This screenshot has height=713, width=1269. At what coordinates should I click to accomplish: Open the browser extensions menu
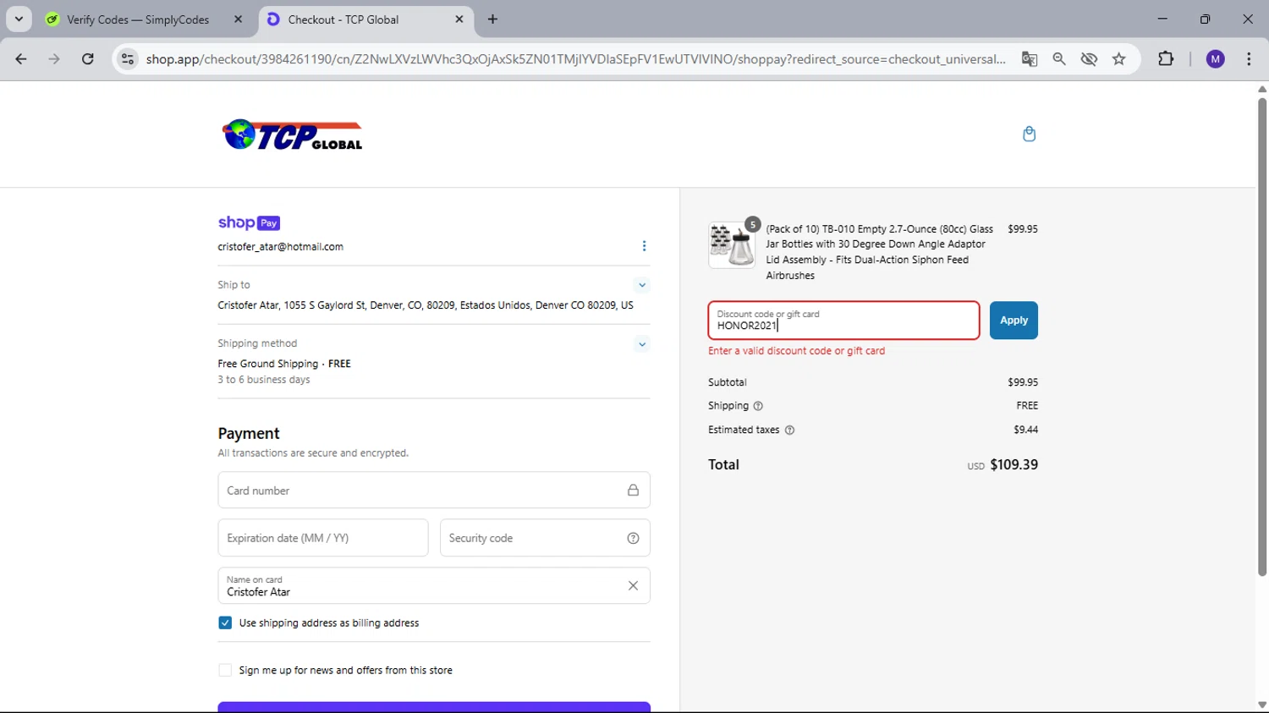[x=1166, y=59]
